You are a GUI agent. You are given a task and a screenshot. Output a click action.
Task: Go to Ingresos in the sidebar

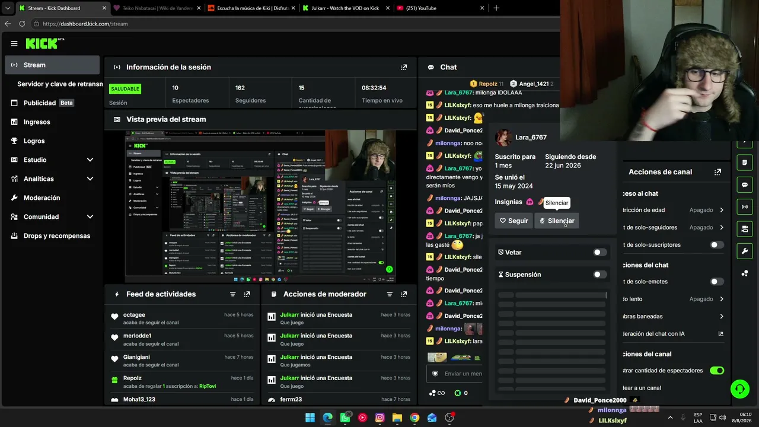pyautogui.click(x=52, y=122)
